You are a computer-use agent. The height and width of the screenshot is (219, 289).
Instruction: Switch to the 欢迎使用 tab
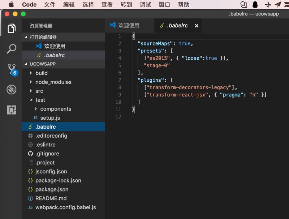point(130,26)
